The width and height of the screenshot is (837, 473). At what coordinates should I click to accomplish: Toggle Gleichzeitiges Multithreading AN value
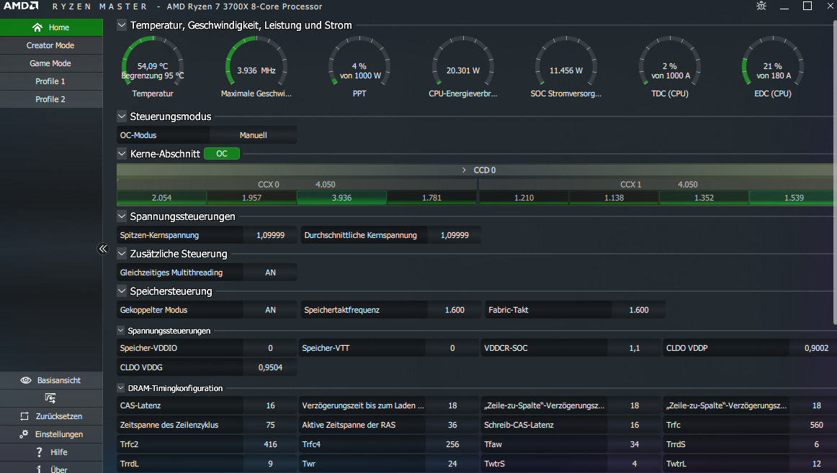(x=270, y=272)
